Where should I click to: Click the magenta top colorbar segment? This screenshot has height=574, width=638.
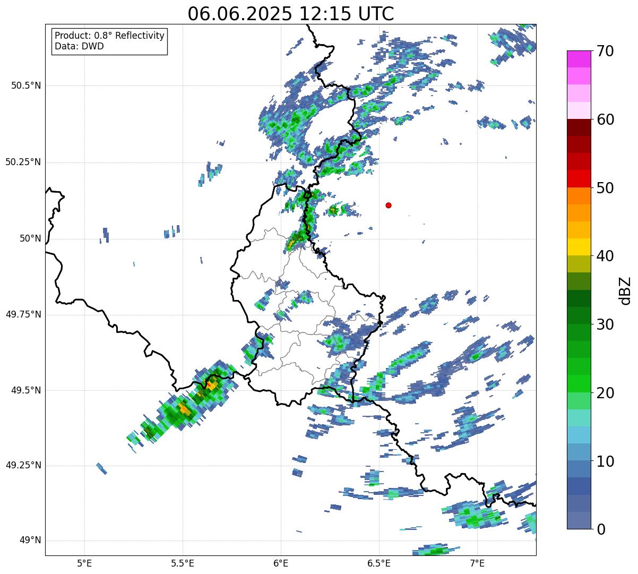click(579, 59)
